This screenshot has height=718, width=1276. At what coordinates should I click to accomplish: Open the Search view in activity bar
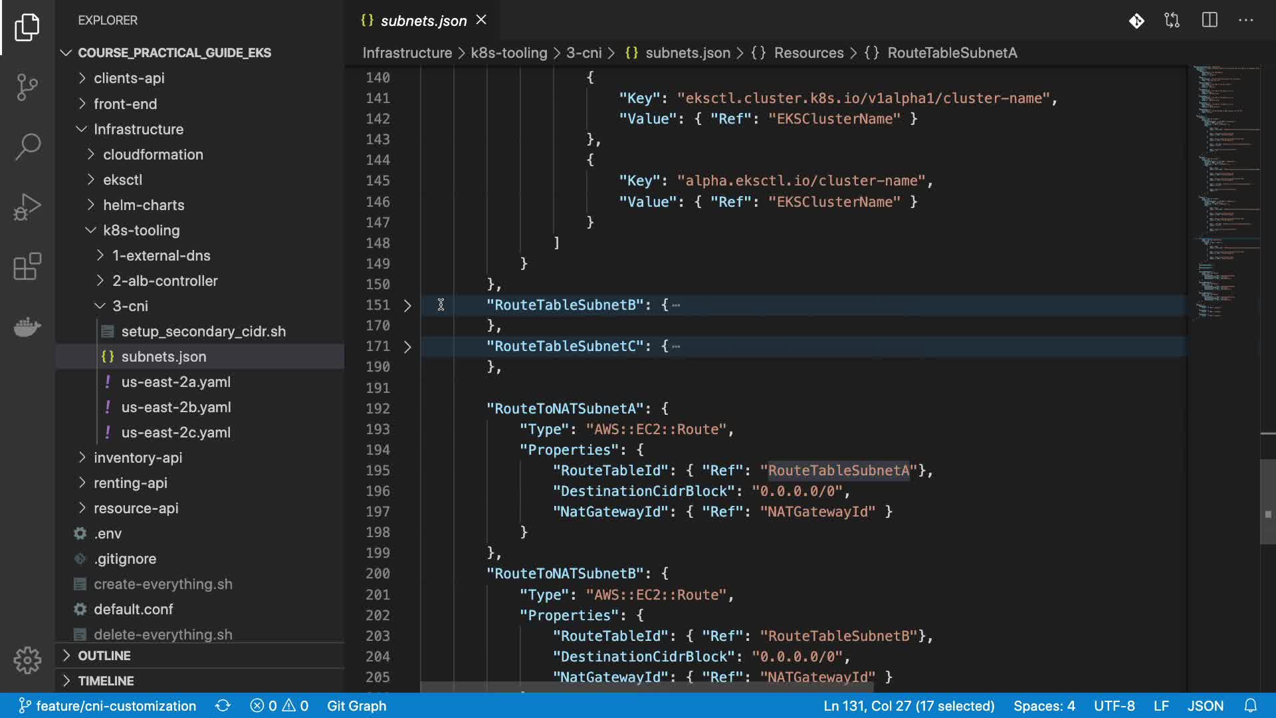coord(27,147)
